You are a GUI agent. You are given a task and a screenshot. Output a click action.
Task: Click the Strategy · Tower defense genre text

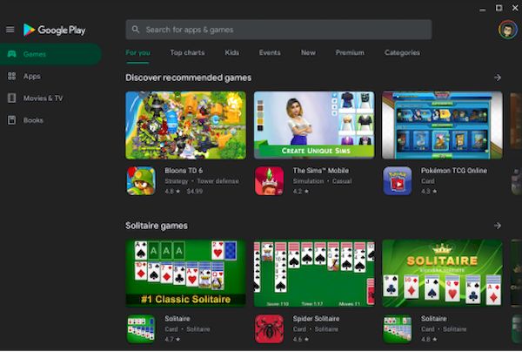tap(202, 181)
